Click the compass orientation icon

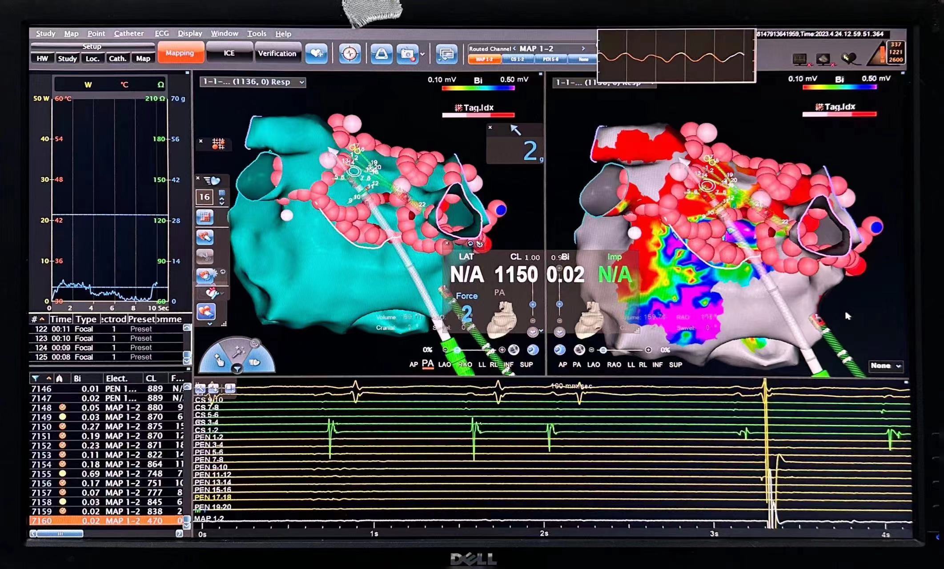pos(350,54)
